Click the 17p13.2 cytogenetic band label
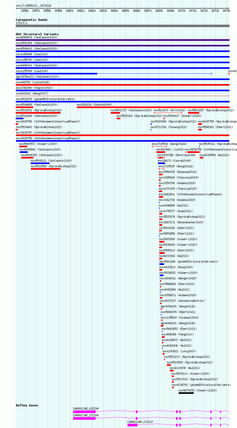 tap(22, 23)
